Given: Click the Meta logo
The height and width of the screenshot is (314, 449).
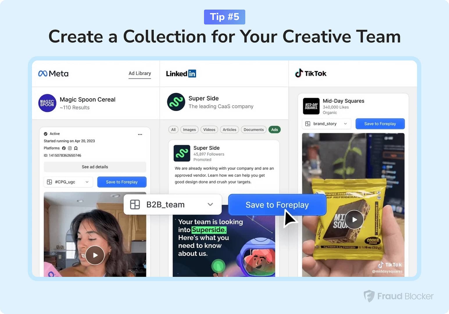Looking at the screenshot, I should (53, 74).
